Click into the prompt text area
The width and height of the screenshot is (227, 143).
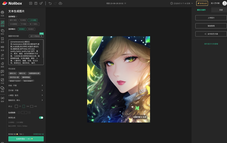26,52
